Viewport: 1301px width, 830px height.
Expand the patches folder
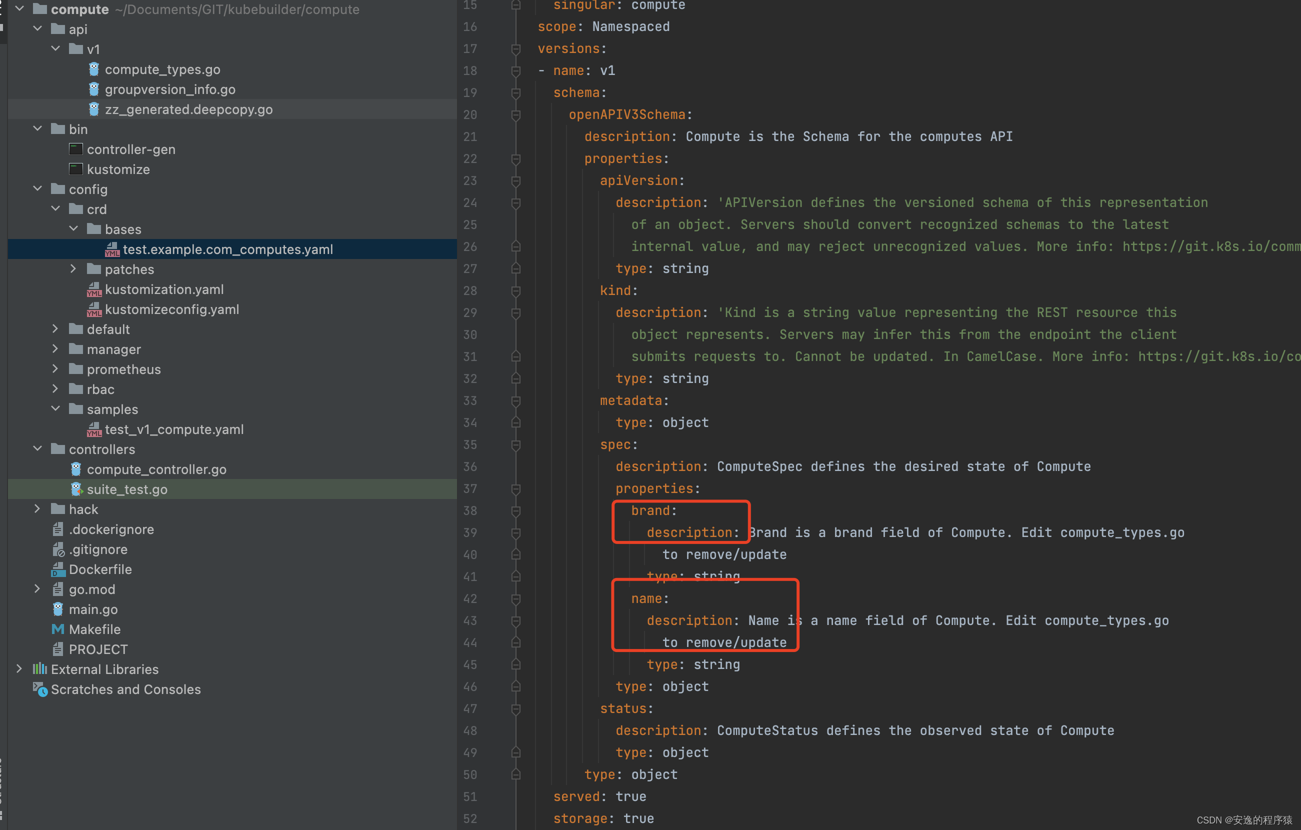[73, 269]
